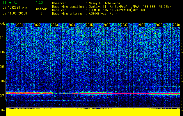Click the date stamp 05.11.09 20:30
Viewport: 183px width, 116px height.
(15, 13)
